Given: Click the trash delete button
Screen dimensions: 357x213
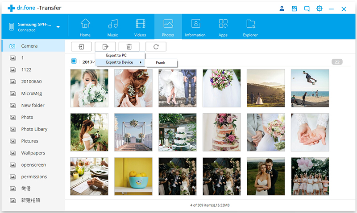Looking at the screenshot, I should [129, 47].
